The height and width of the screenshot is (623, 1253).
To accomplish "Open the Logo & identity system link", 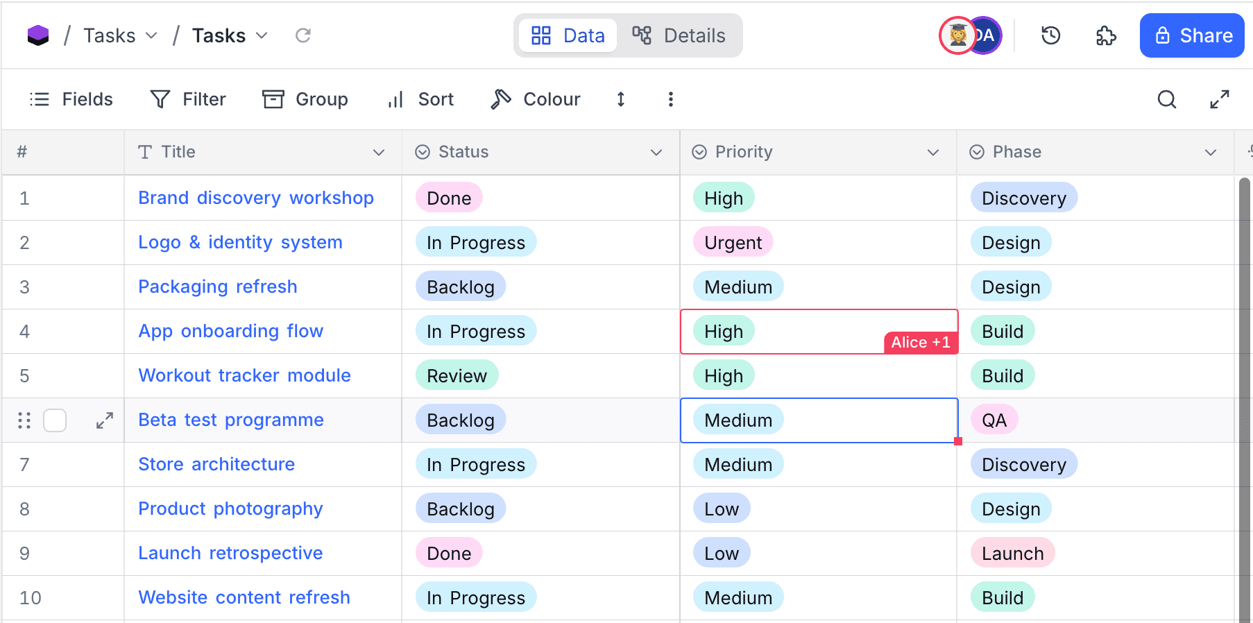I will click(240, 242).
